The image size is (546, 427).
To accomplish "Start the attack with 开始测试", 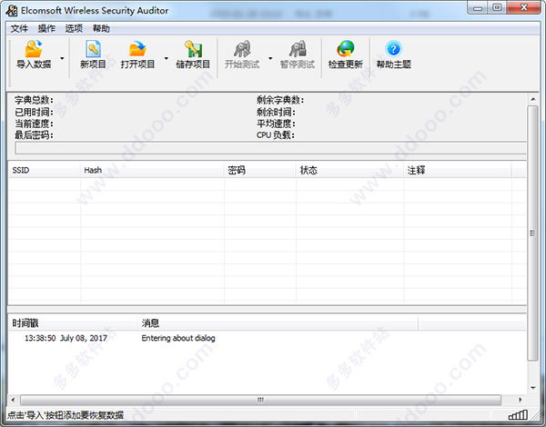I will point(242,54).
